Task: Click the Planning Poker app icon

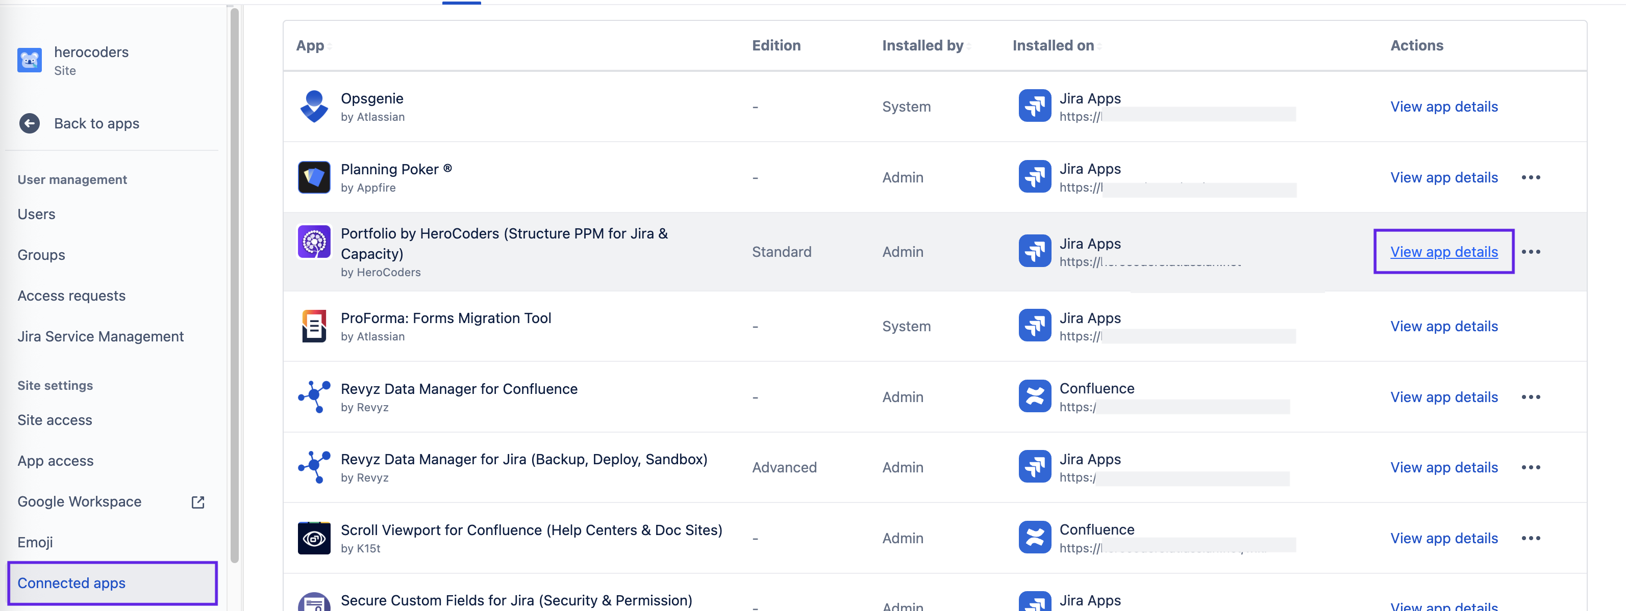Action: pyautogui.click(x=314, y=177)
